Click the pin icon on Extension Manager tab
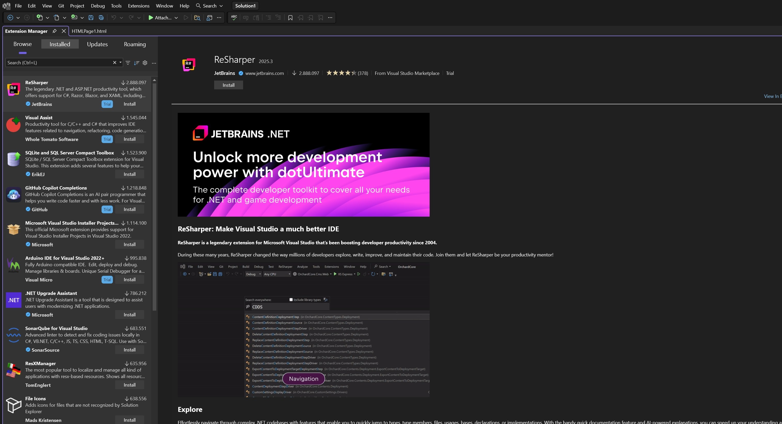The width and height of the screenshot is (782, 424). [x=54, y=31]
